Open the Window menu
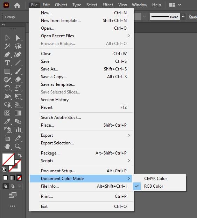 [140, 5]
